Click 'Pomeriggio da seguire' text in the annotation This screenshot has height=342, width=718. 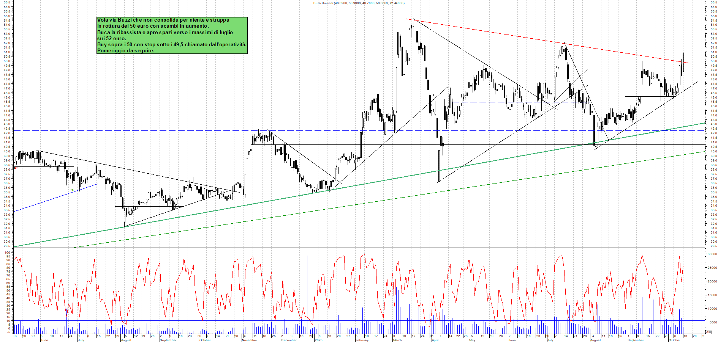point(126,50)
